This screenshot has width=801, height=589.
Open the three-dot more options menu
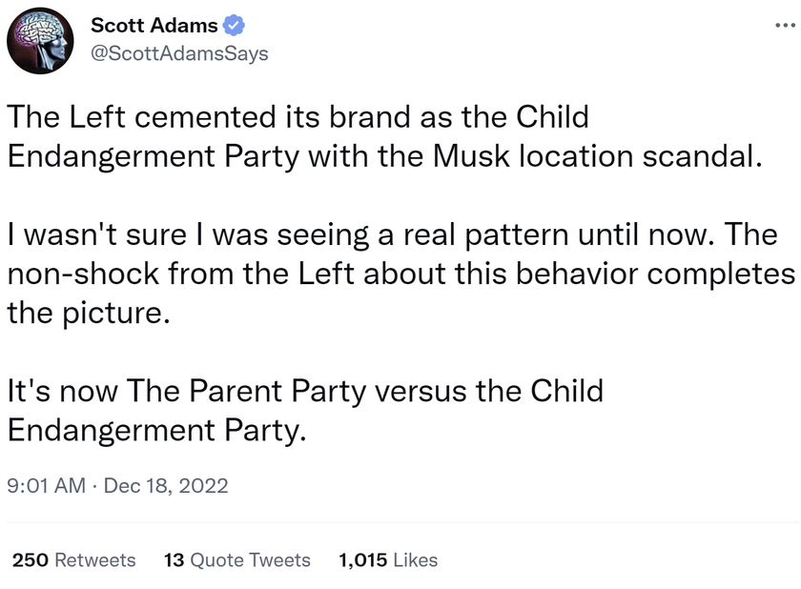click(785, 25)
